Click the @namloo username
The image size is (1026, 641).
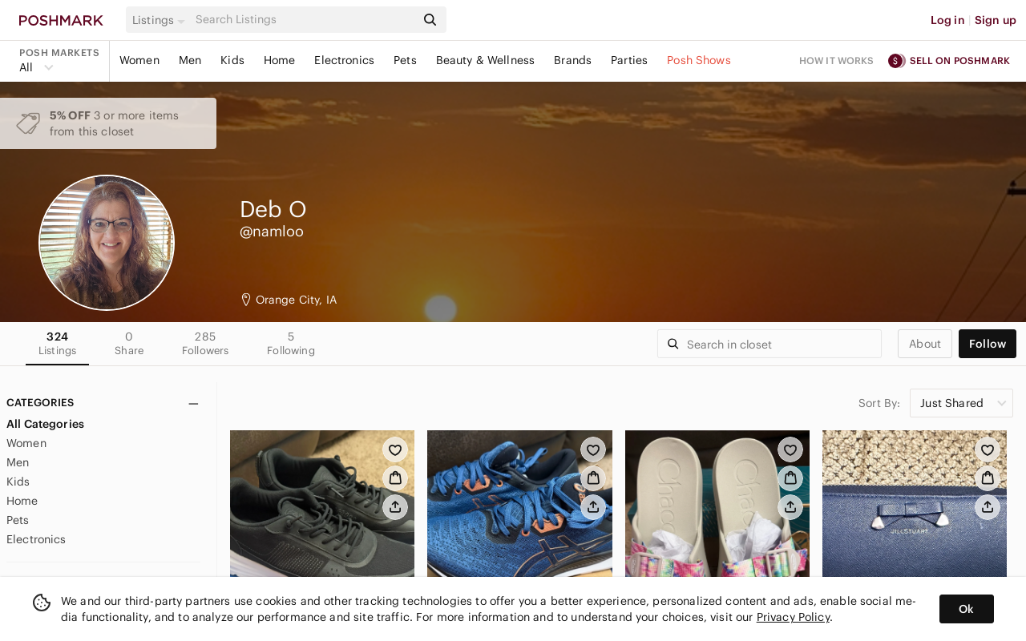point(272,232)
